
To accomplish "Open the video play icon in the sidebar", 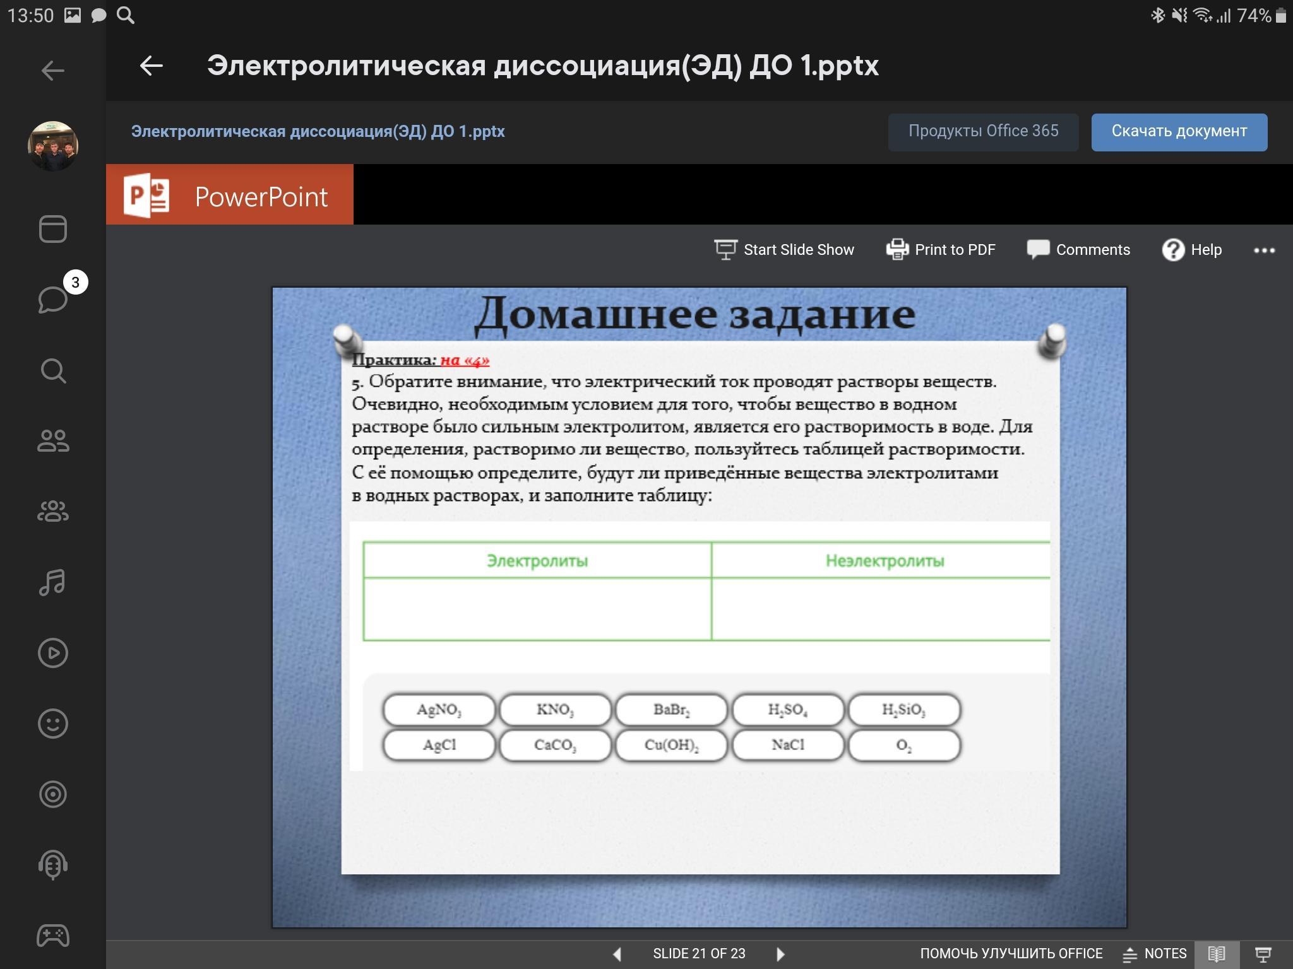I will tap(53, 653).
